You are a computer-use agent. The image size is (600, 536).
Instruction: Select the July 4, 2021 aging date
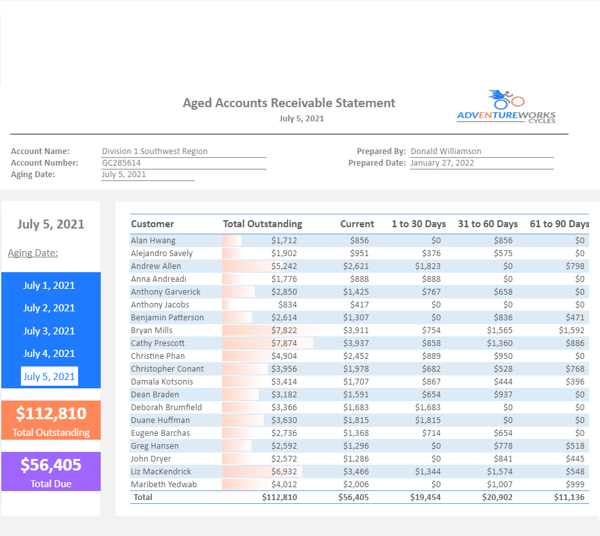(x=49, y=354)
